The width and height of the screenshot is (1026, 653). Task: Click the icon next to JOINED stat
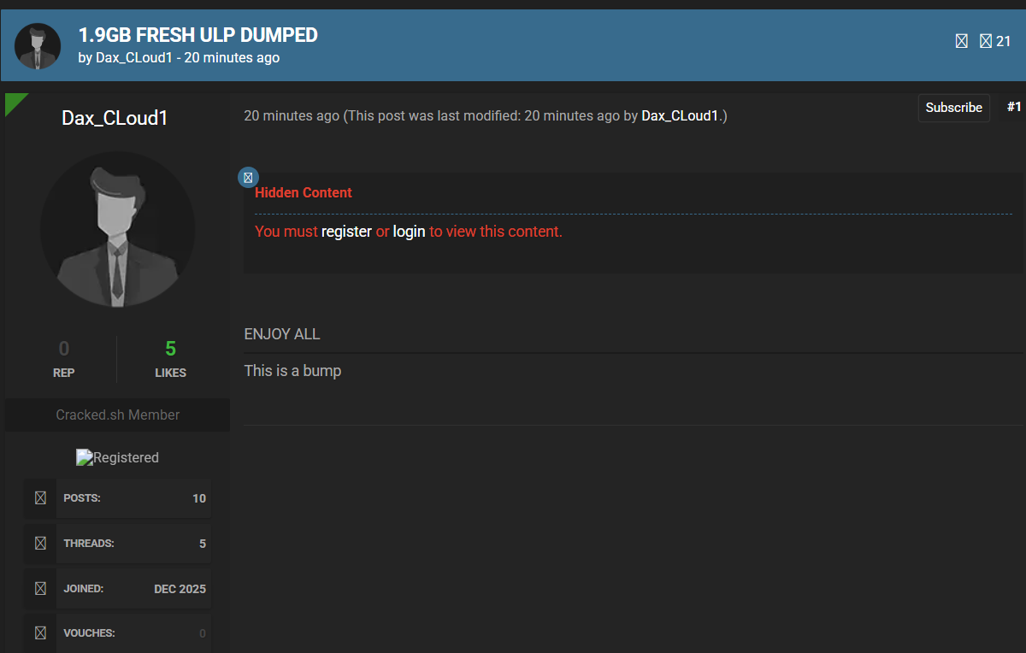40,588
